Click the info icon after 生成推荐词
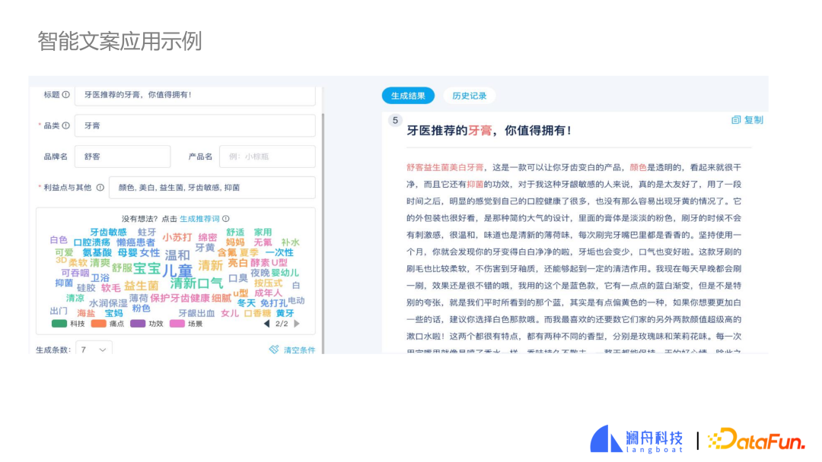822x462 pixels. pyautogui.click(x=226, y=219)
